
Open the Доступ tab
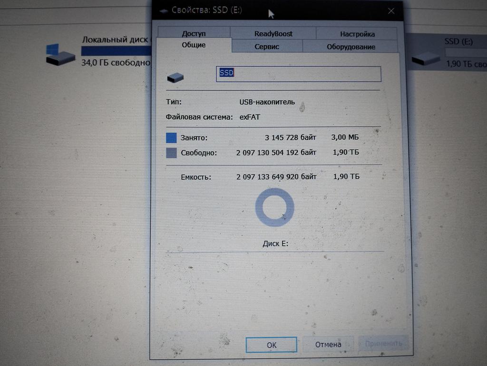194,34
